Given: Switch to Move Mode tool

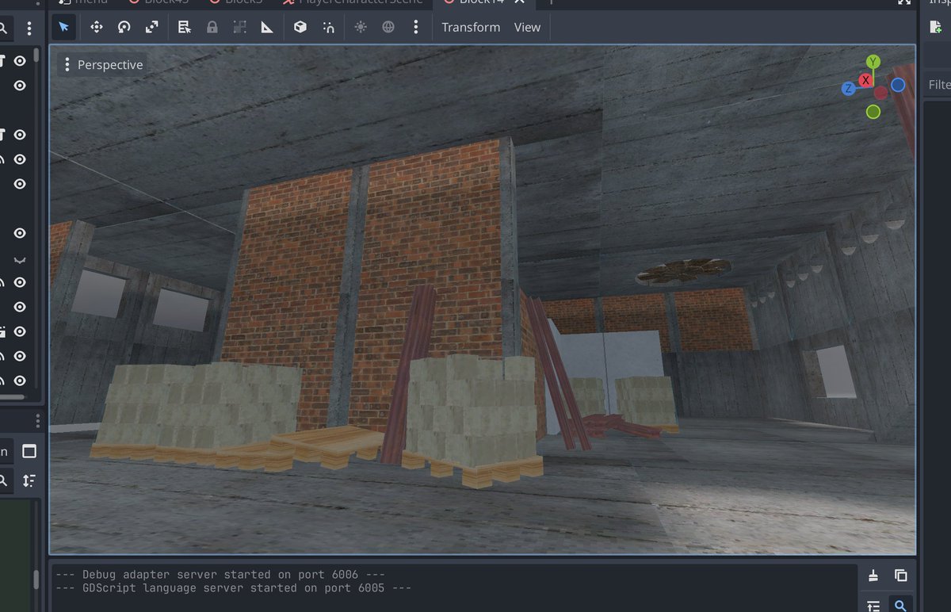Looking at the screenshot, I should tap(97, 27).
